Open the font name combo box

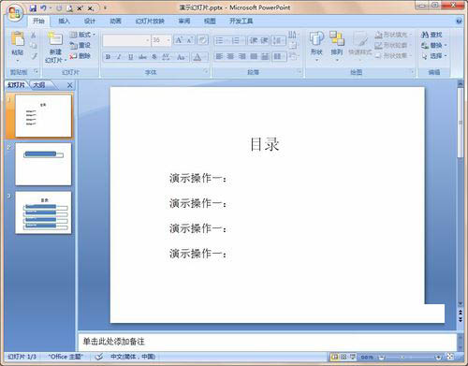tap(126, 40)
